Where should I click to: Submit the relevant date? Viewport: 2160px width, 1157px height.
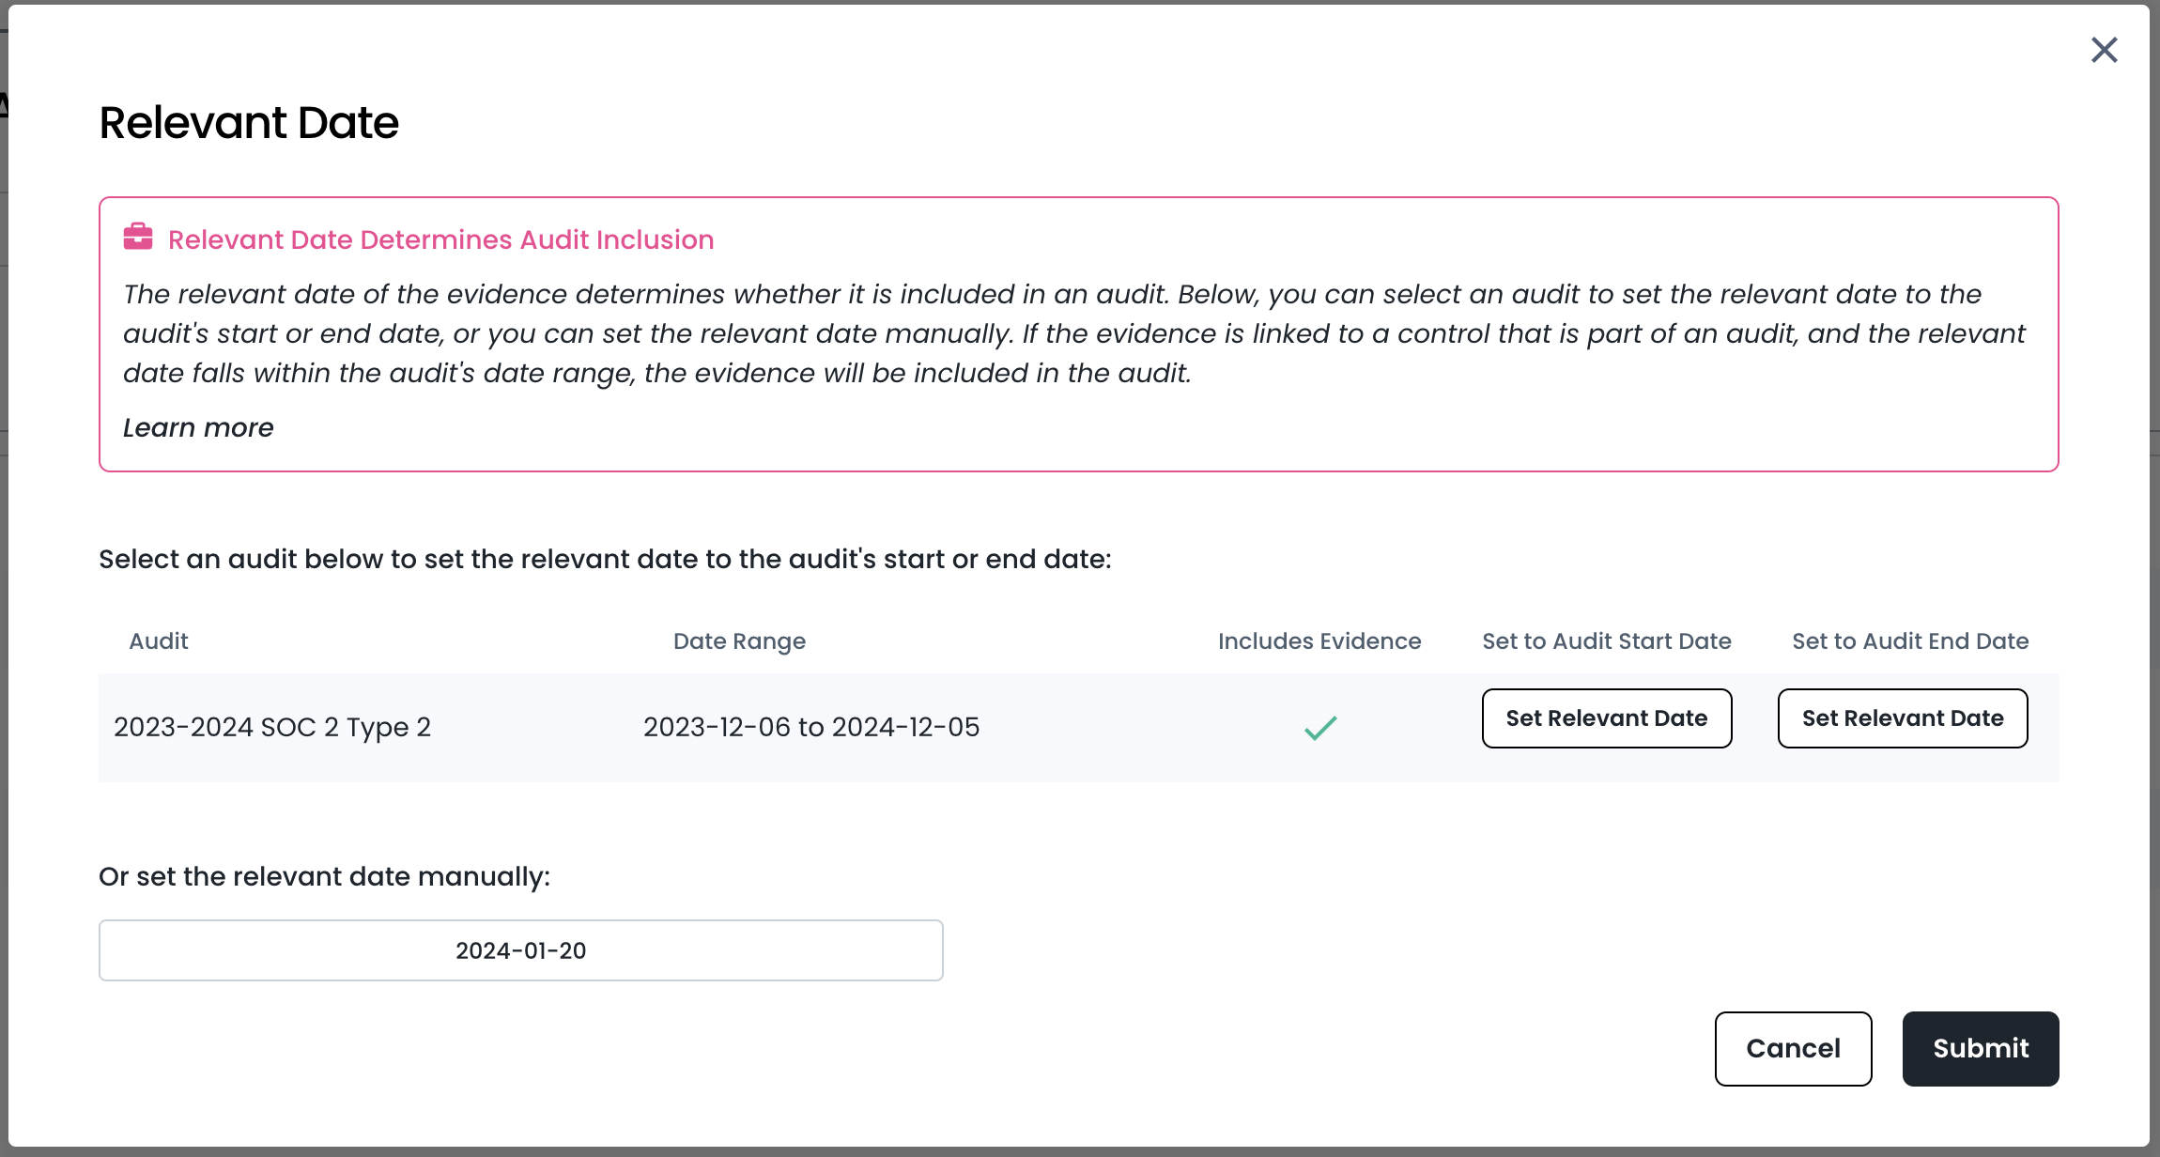(x=1980, y=1048)
